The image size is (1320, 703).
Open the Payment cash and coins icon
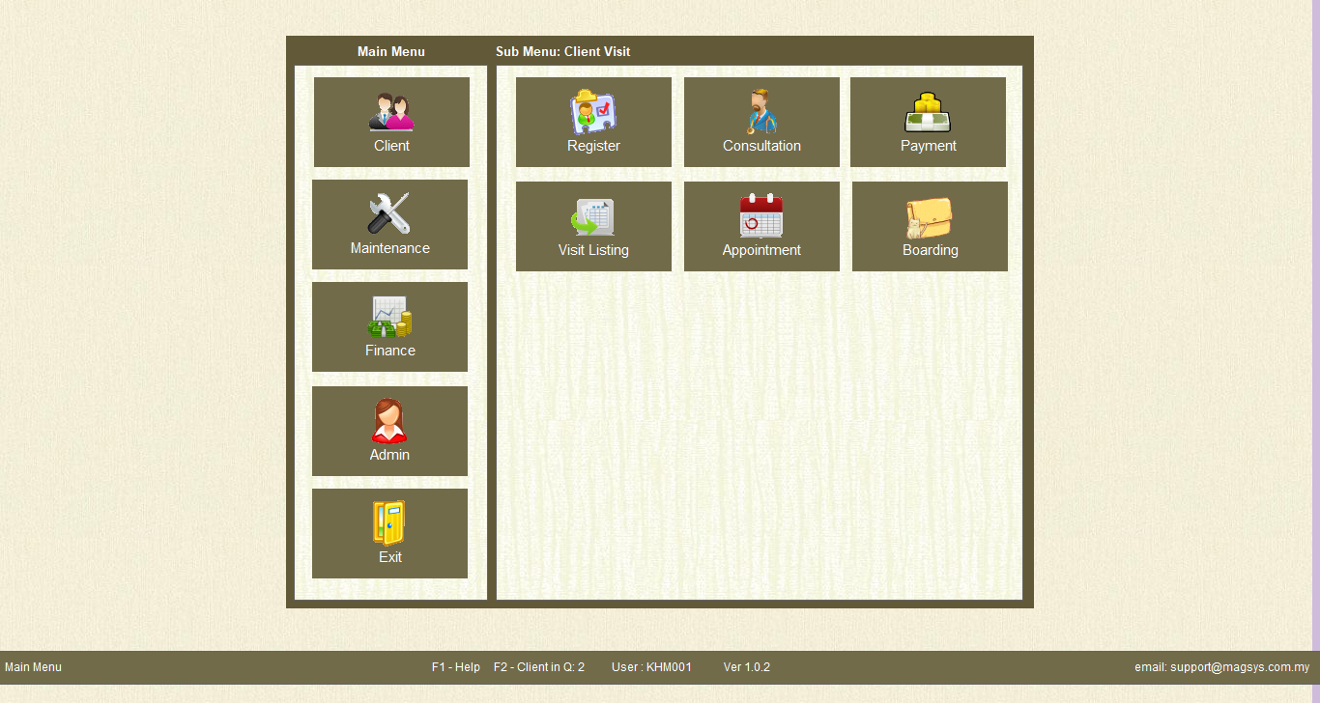929,112
